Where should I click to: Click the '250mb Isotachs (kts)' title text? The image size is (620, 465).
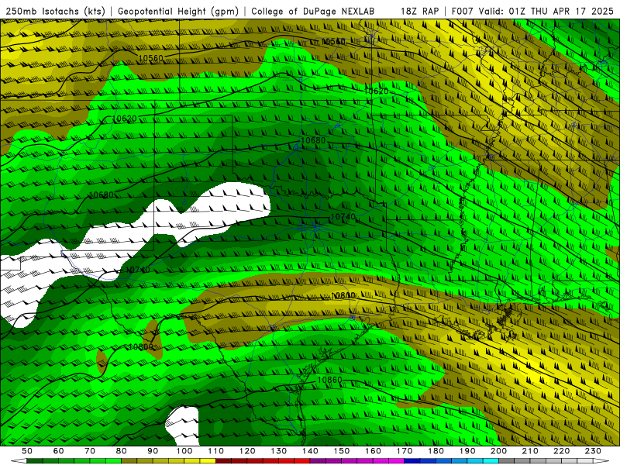point(56,12)
